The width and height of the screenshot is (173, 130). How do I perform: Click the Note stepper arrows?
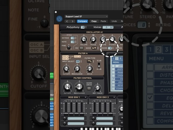(76, 42)
